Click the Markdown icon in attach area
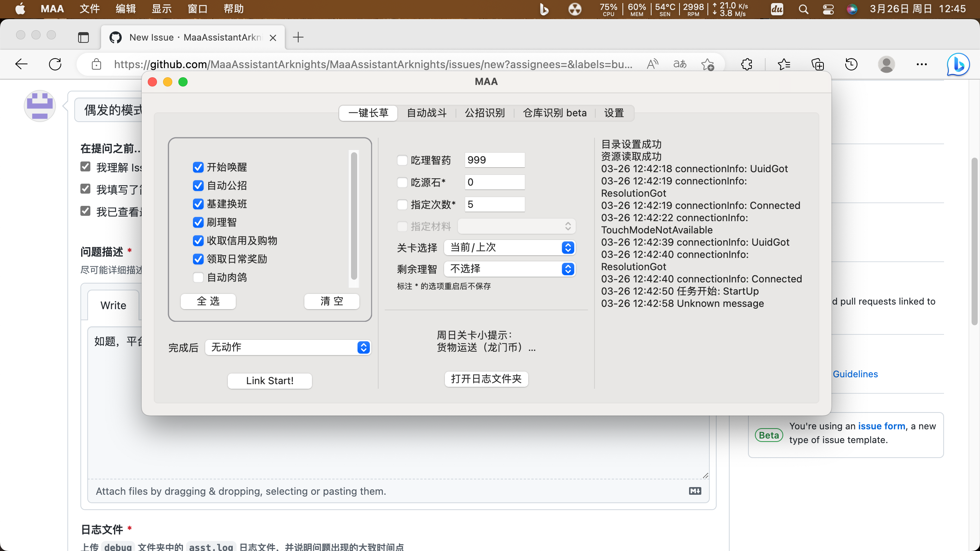 coord(695,491)
